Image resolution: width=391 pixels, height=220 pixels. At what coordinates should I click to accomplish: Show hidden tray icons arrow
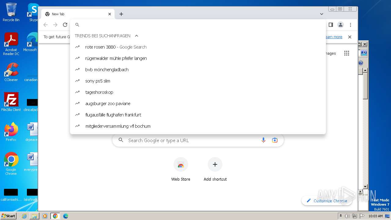pos(341,216)
